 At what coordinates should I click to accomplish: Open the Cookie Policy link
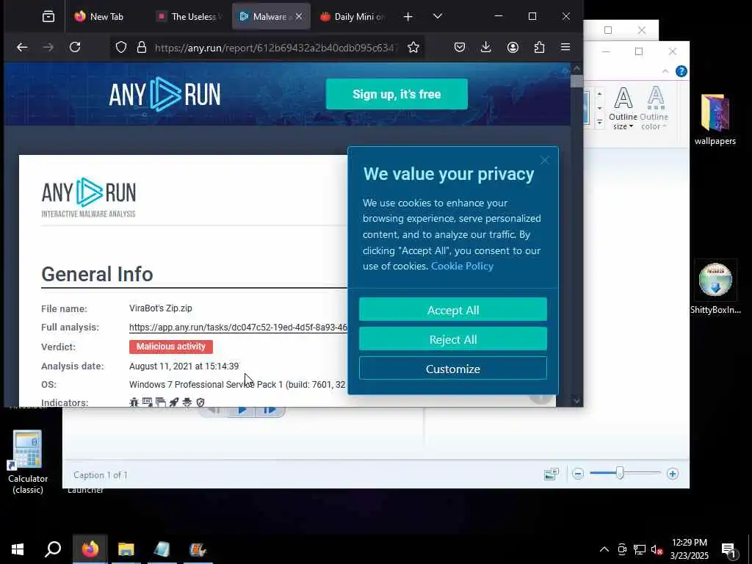(462, 266)
